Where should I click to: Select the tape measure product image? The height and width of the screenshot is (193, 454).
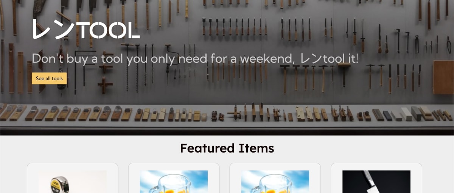point(73,182)
